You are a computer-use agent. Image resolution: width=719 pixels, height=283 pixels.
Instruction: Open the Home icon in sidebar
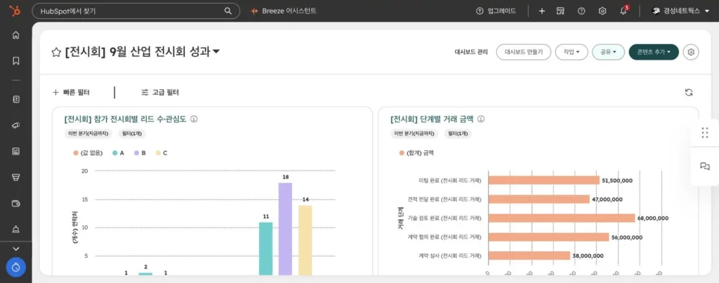click(x=16, y=35)
